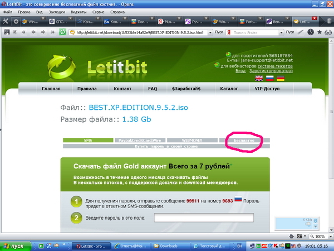
Task: Switch to the Mus... Yandex tab
Action: coord(169,22)
